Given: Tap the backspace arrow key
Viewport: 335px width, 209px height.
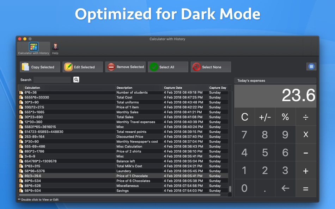Looking at the screenshot, I should pyautogui.click(x=285, y=188).
